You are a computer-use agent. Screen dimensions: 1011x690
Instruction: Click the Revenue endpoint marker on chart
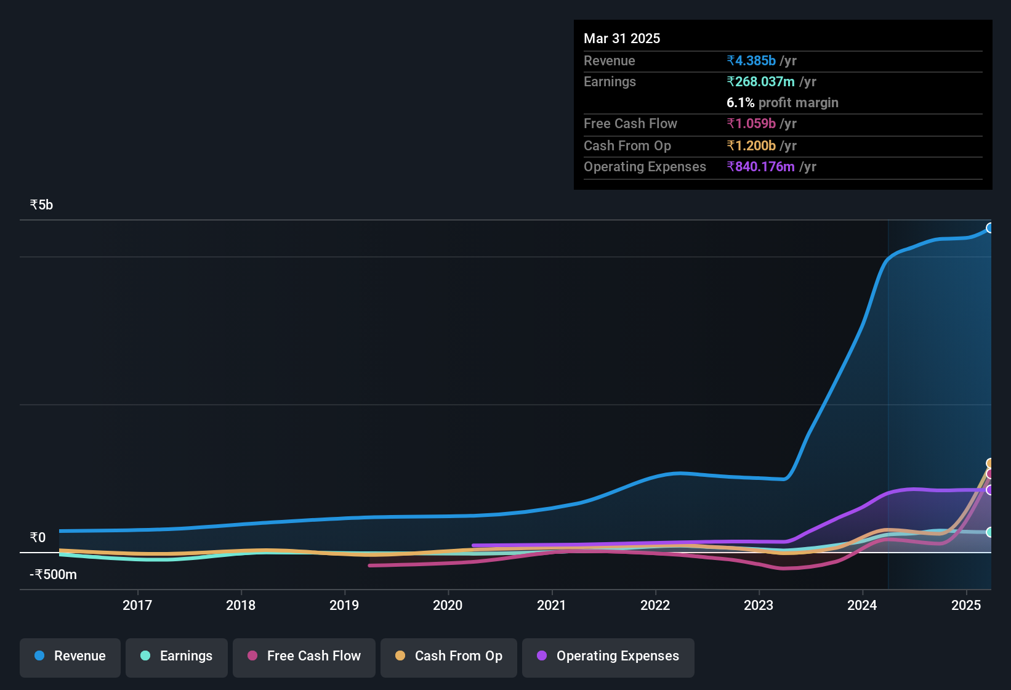(990, 228)
